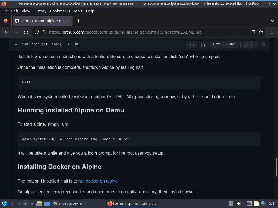
Task: Click the show desktop taskbar icon
Action: click(47, 204)
